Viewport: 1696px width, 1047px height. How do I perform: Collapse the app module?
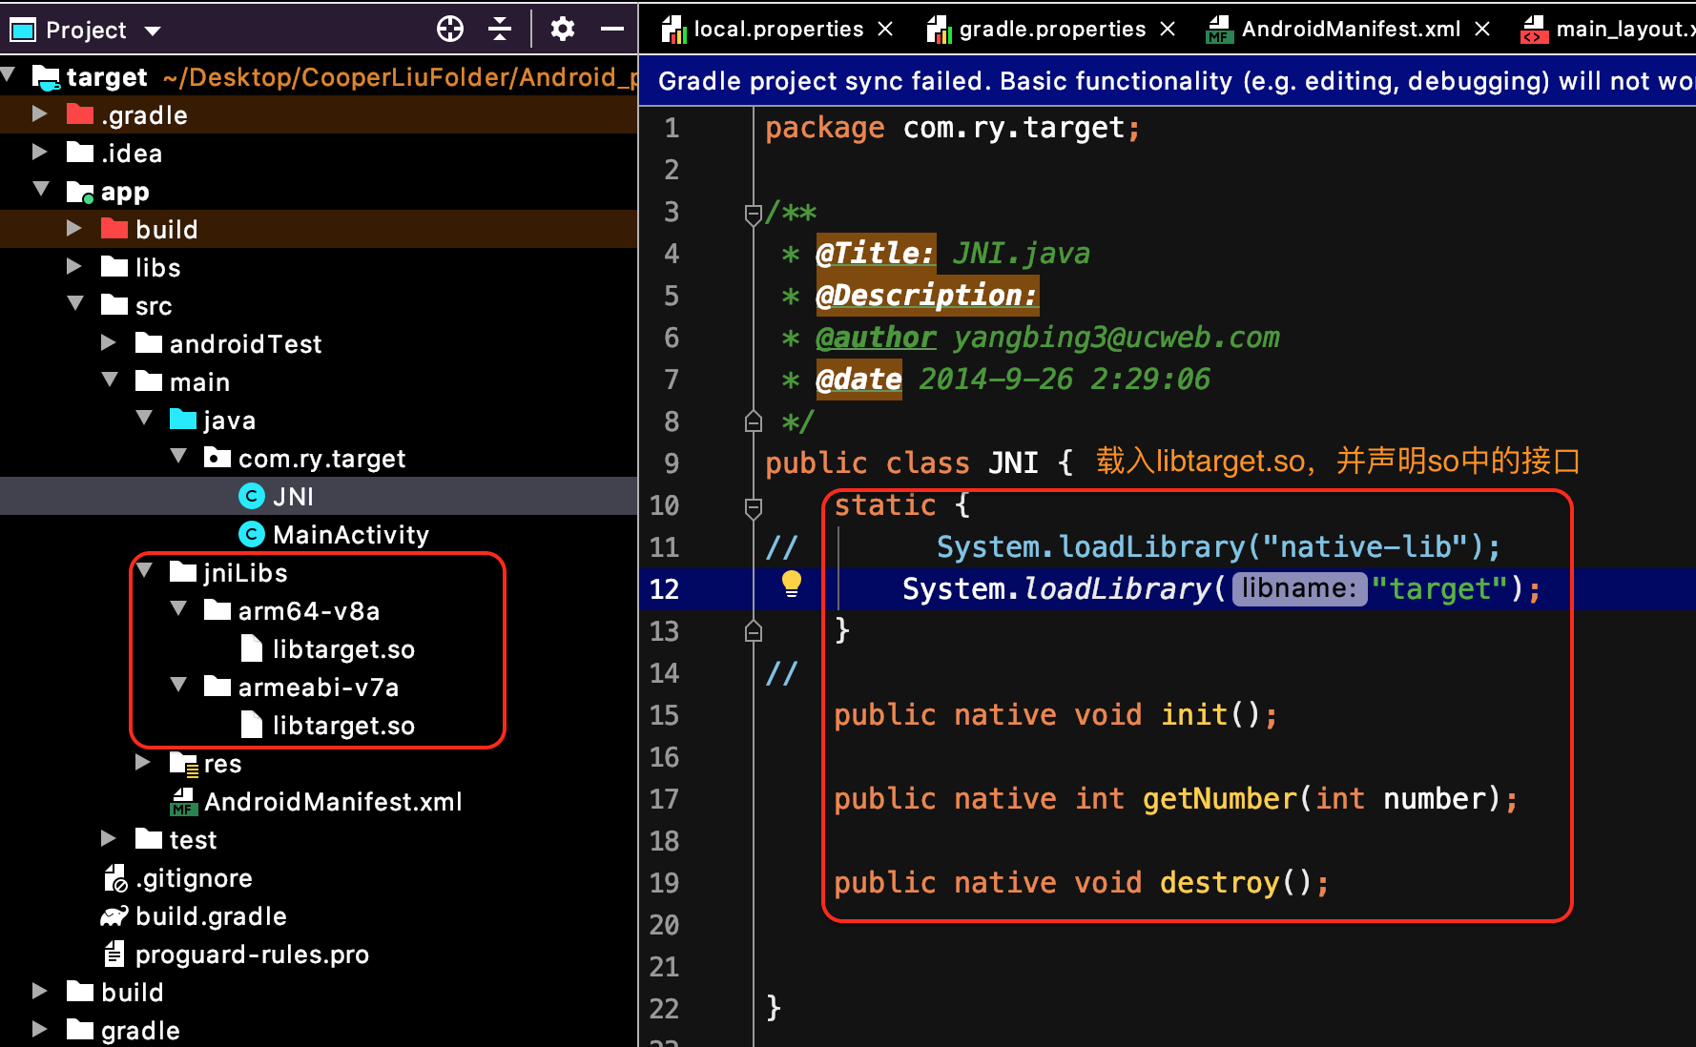tap(41, 189)
